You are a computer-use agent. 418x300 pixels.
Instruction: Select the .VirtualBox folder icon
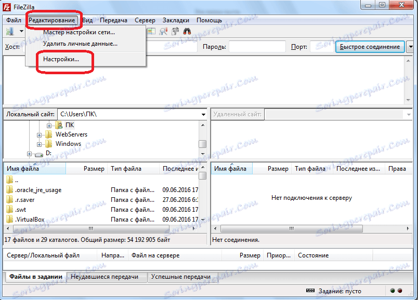[x=9, y=220]
